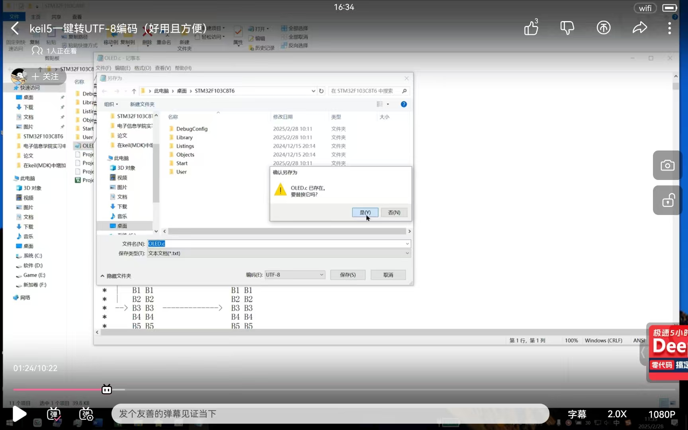The width and height of the screenshot is (688, 430).
Task: Click the Save As horizontal scrollbar
Action: coord(287,231)
